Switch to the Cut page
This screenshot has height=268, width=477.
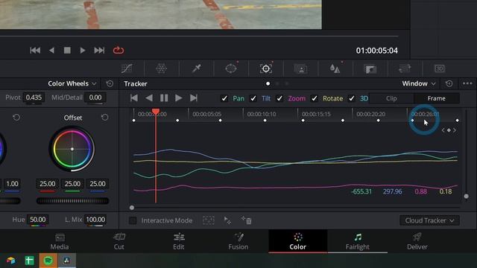coord(119,241)
